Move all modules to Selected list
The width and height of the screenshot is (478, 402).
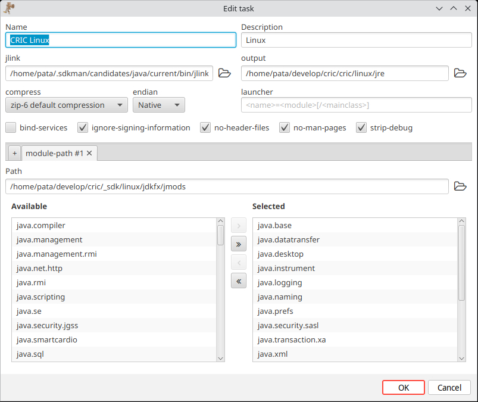point(238,244)
